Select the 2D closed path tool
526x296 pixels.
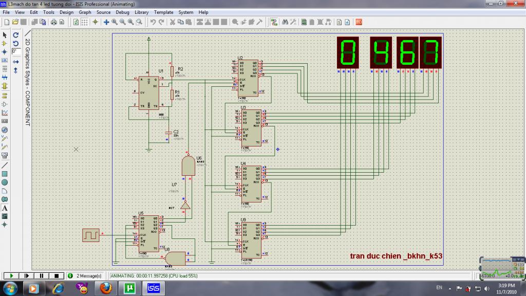[x=5, y=199]
